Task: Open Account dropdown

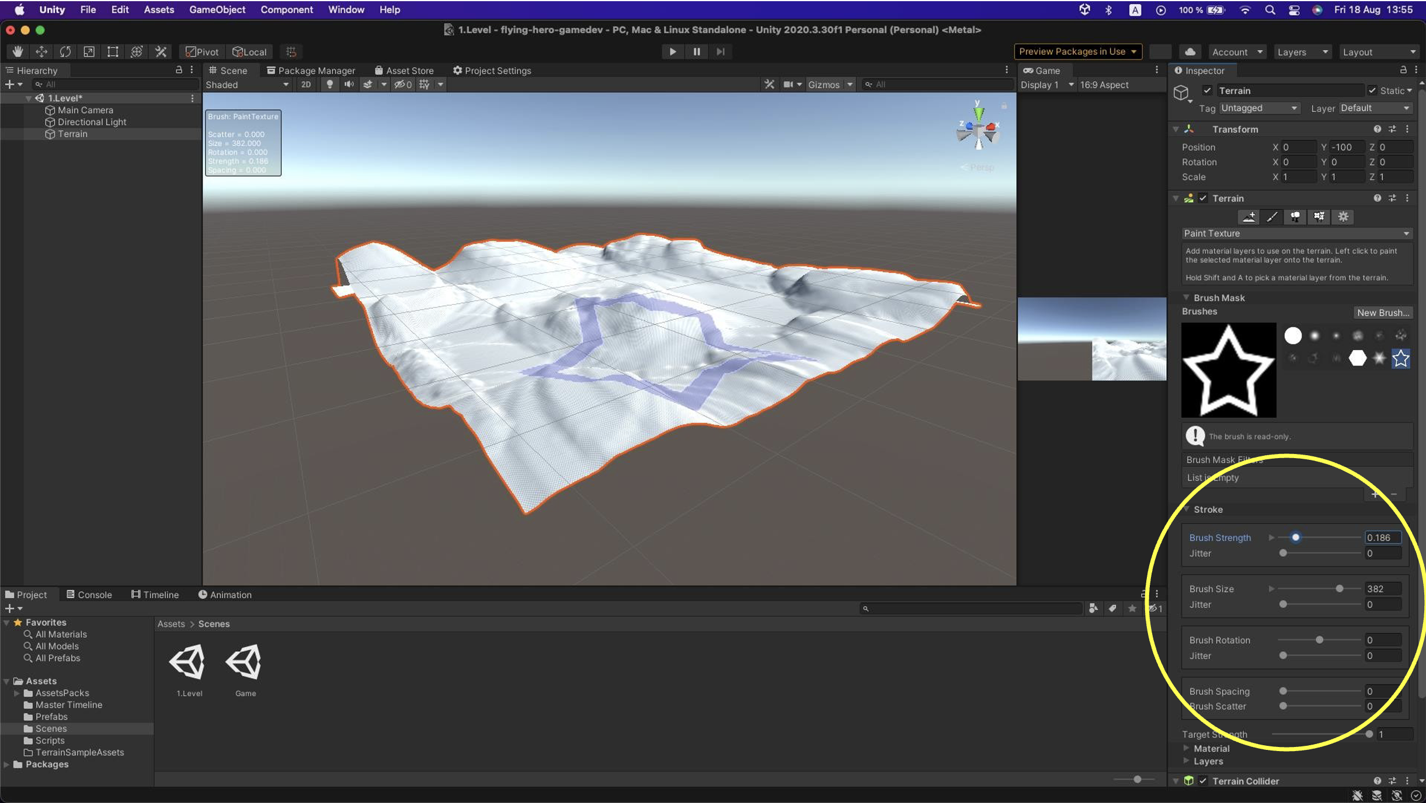Action: tap(1237, 52)
